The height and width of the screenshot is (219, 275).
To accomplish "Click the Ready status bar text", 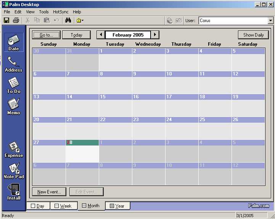I will [8, 216].
